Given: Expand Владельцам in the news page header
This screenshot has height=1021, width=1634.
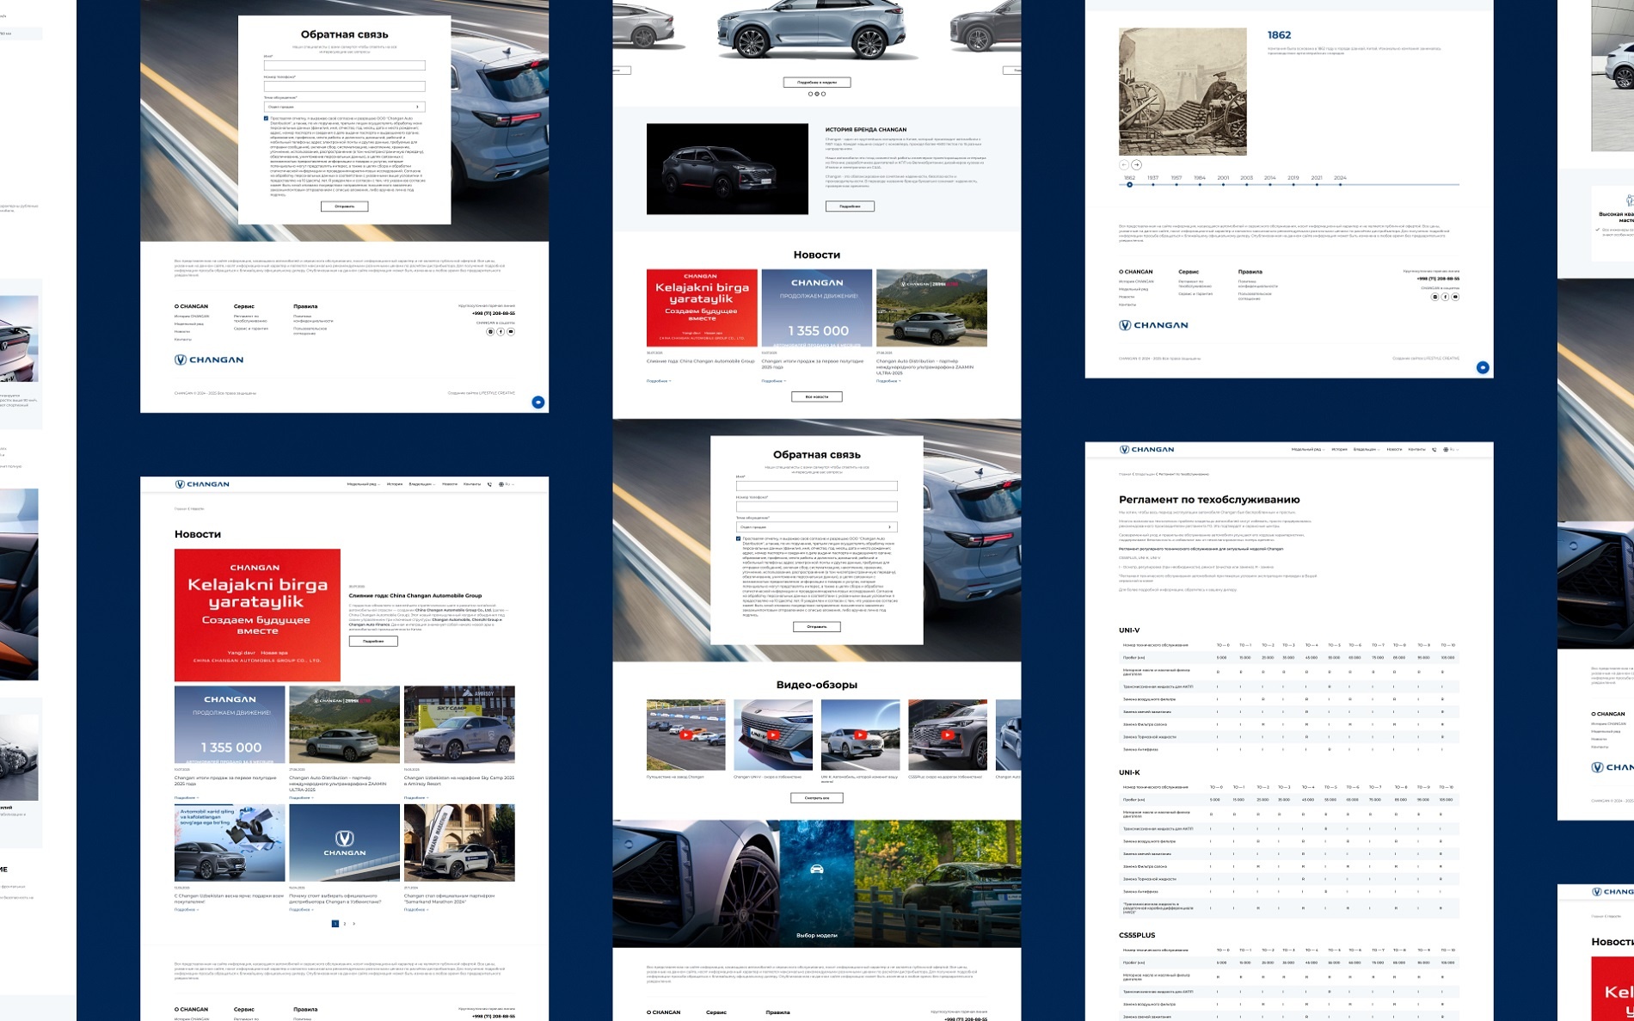Looking at the screenshot, I should [421, 484].
